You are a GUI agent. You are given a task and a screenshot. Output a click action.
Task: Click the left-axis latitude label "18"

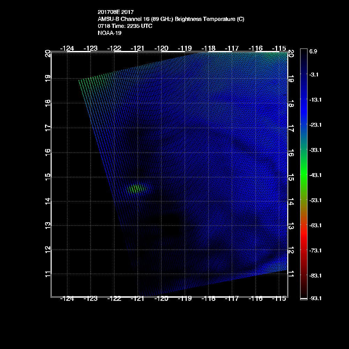pos(47,103)
